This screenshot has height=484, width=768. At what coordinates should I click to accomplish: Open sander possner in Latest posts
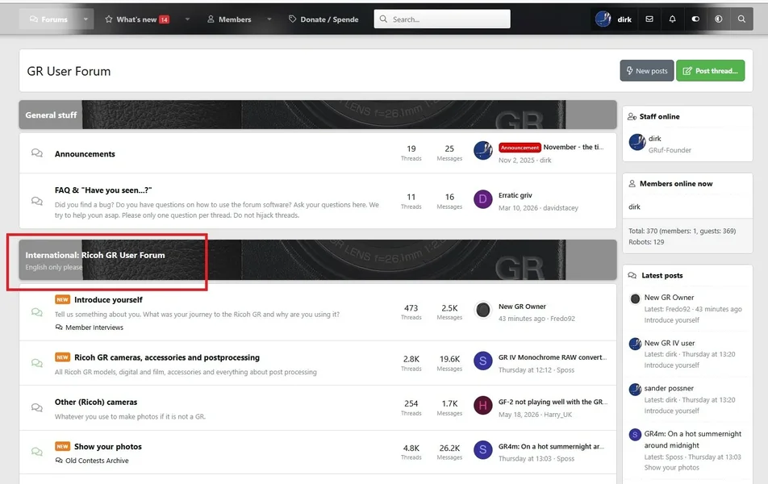[669, 388]
